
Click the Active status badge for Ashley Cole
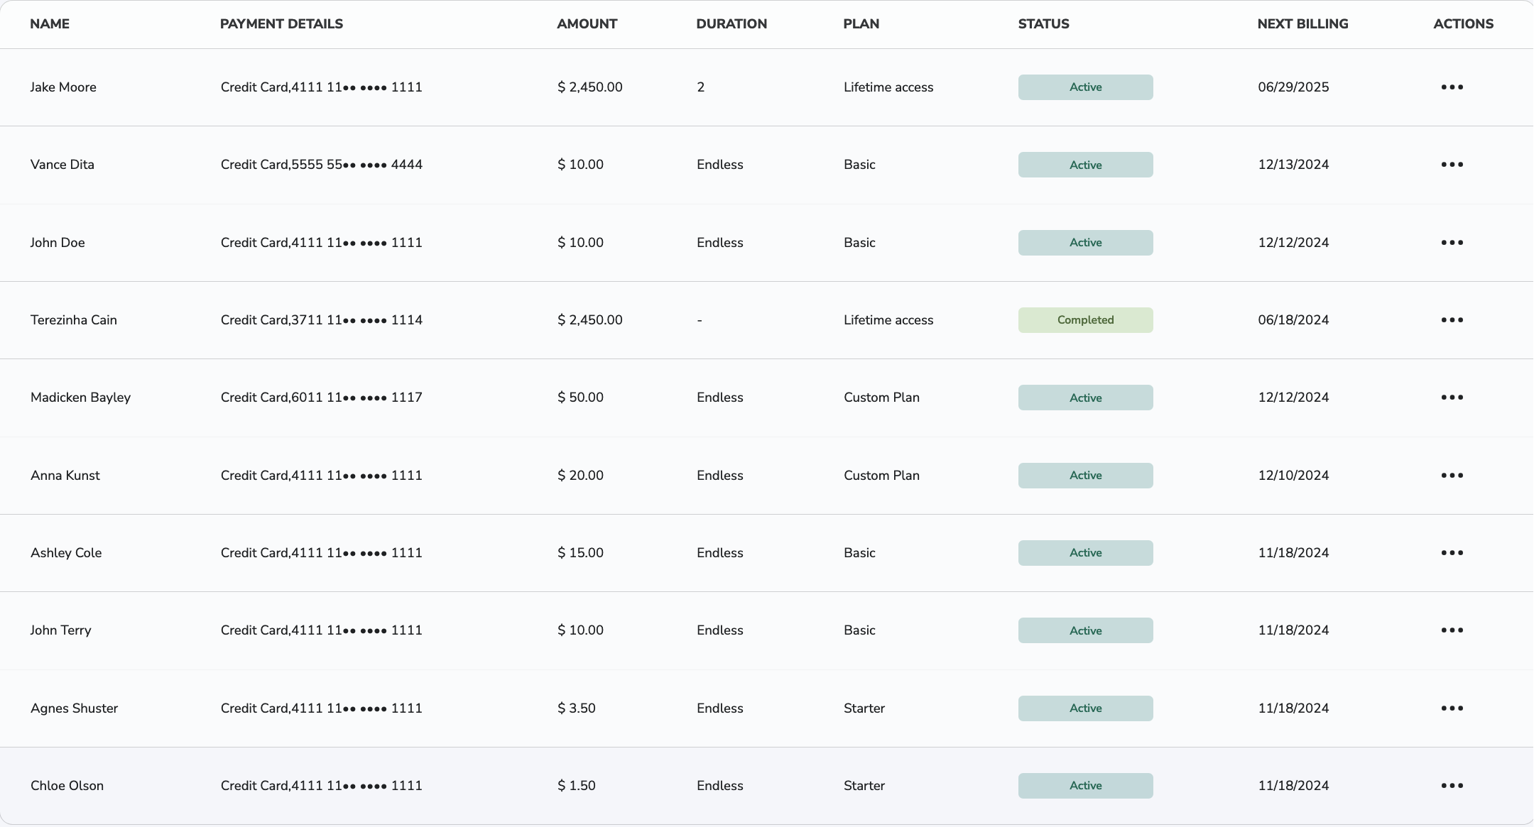point(1085,552)
